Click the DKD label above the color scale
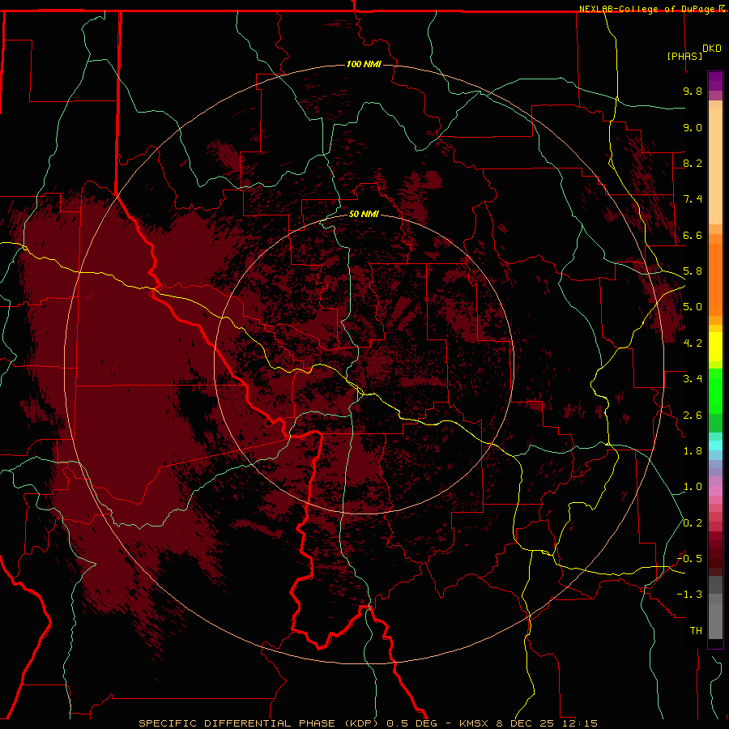The image size is (729, 729). [x=712, y=49]
